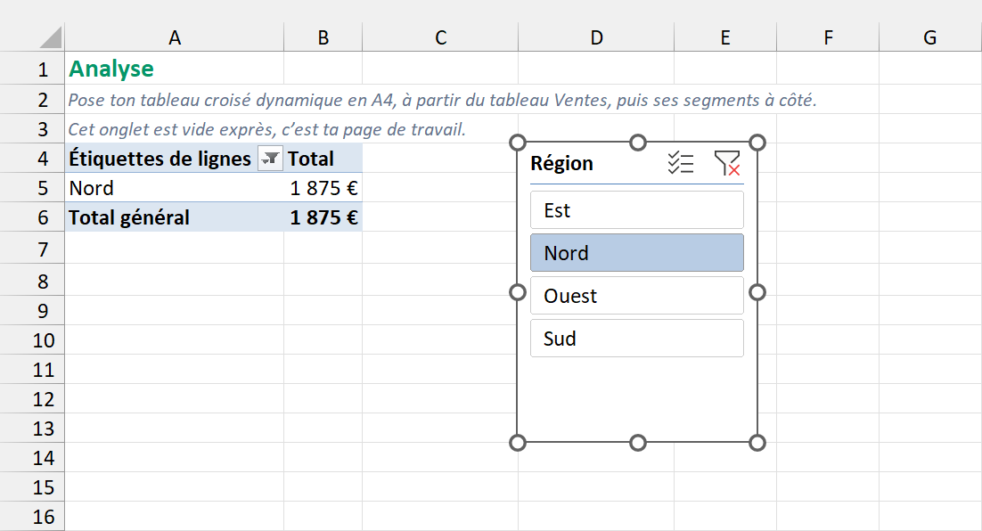Open the Étiquettes de lignes filter dropdown
This screenshot has width=982, height=531.
(x=270, y=159)
